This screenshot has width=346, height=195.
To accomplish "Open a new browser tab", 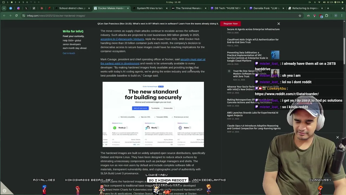I will (328, 8).
